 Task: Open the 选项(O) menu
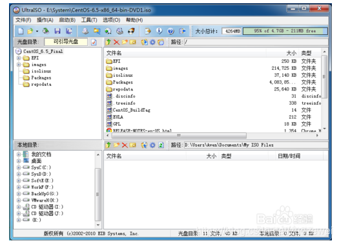click(111, 20)
